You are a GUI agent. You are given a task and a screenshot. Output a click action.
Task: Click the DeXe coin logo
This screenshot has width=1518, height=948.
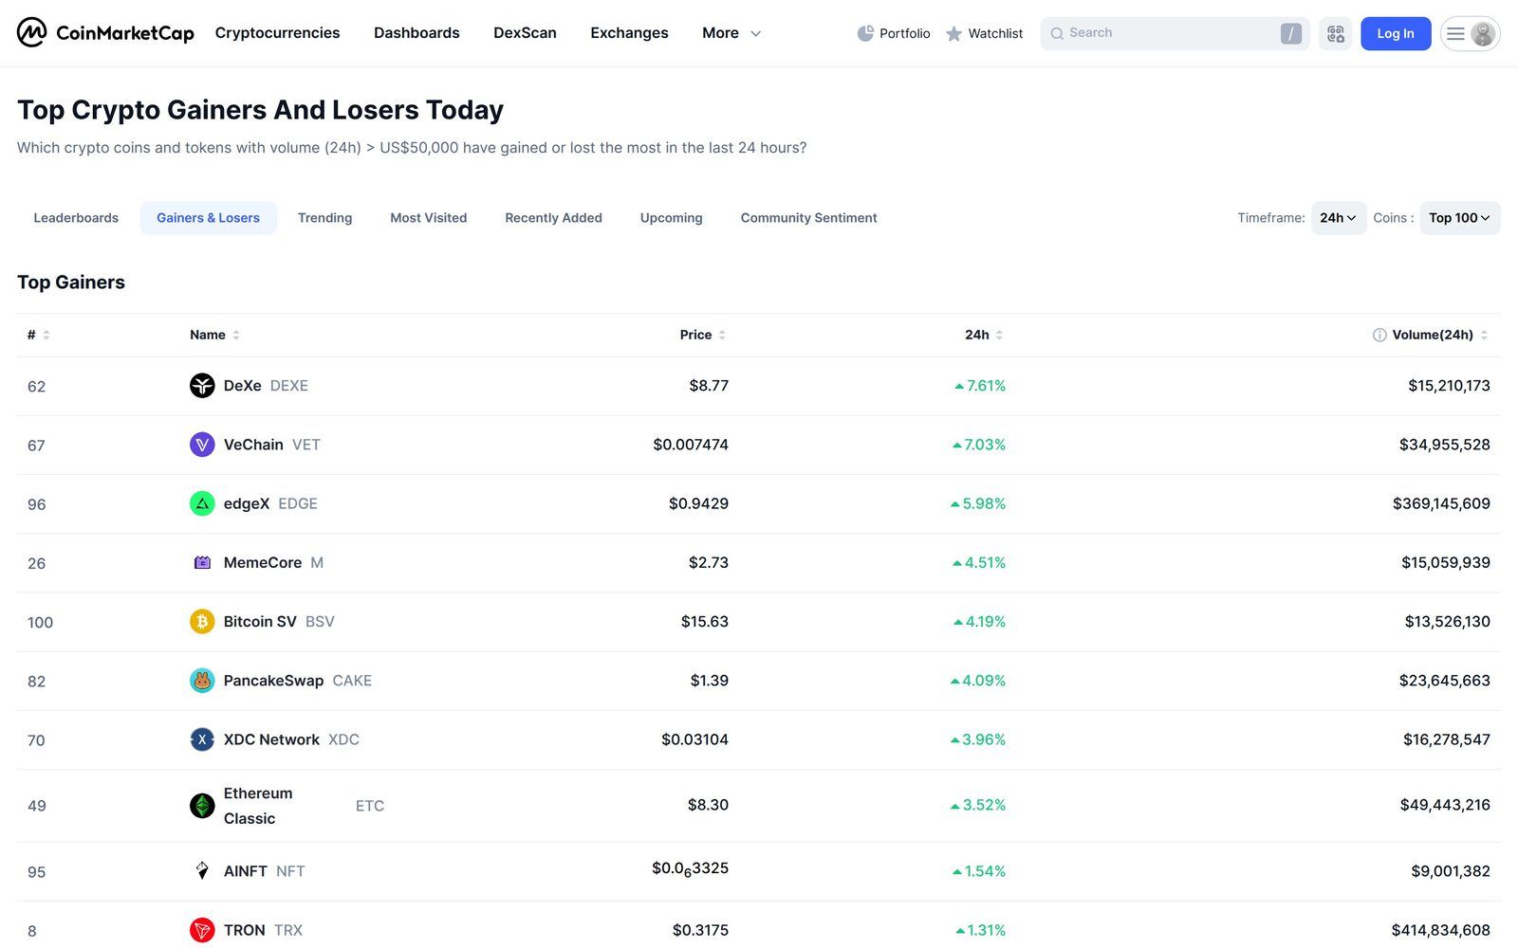202,386
